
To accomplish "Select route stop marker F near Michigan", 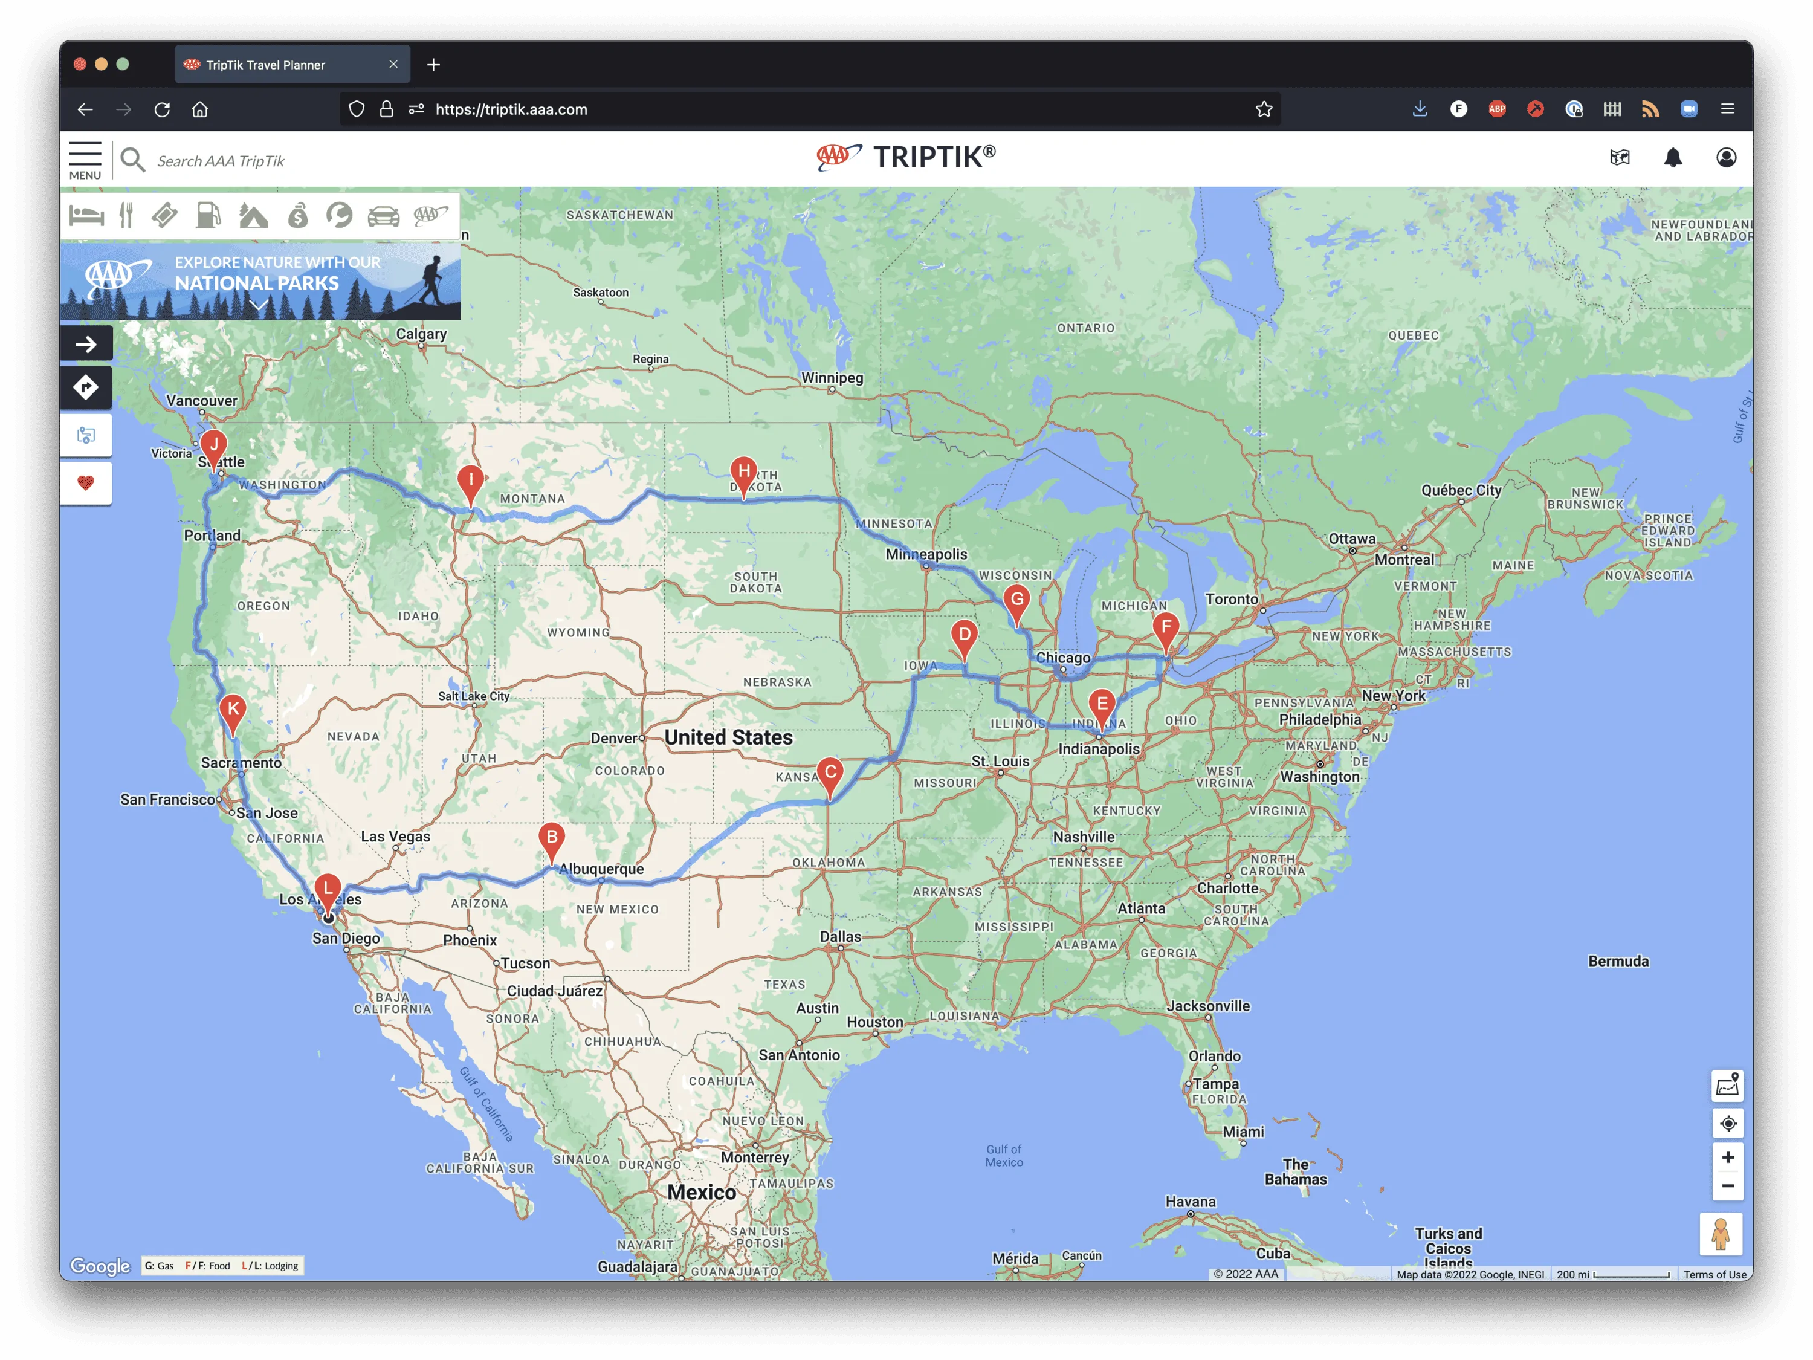I will point(1166,633).
